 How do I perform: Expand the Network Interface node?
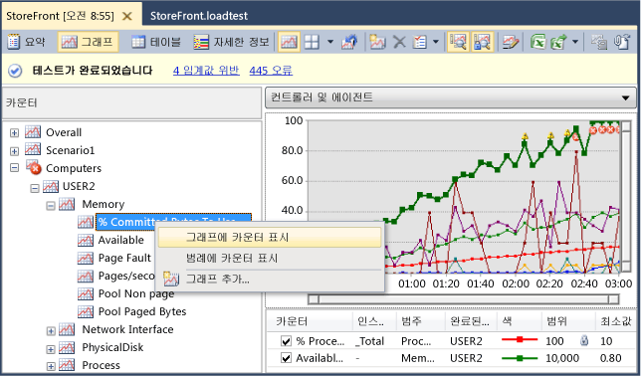(x=51, y=330)
